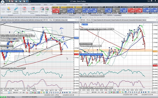Click the USD/CAD Bid price button
This screenshot has width=158, height=98.
click(131, 11)
